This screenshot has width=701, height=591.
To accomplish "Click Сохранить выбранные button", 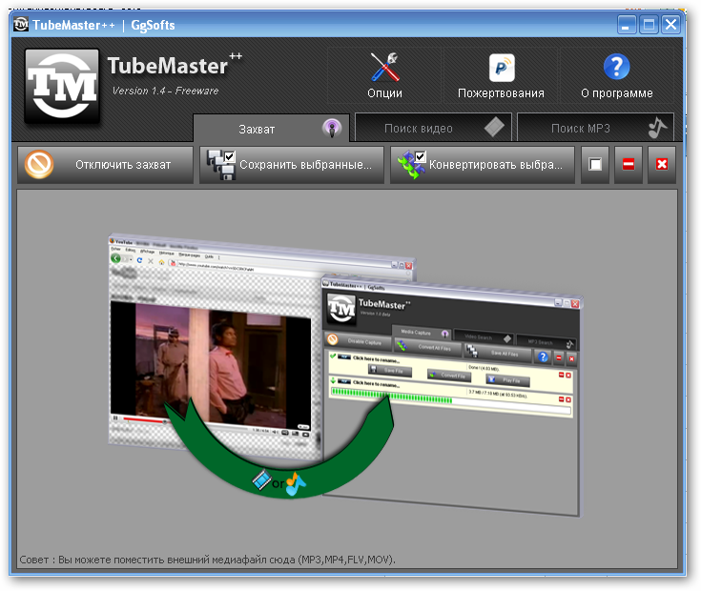I will pyautogui.click(x=292, y=165).
